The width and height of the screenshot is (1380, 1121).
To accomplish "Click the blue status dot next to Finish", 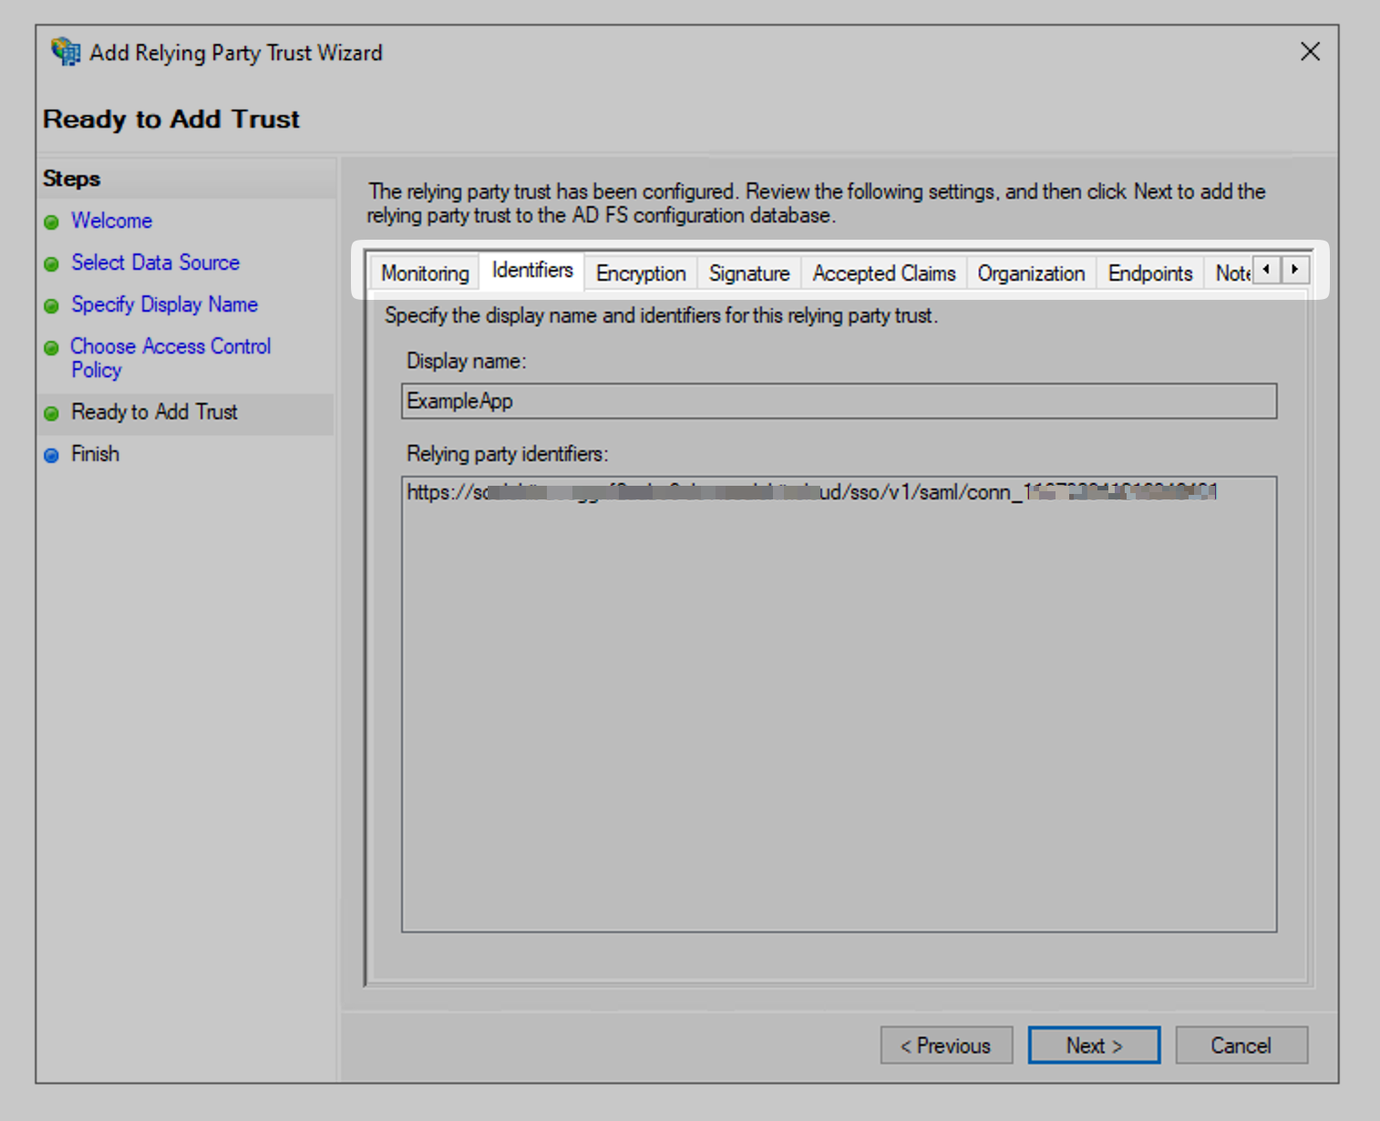I will (52, 454).
